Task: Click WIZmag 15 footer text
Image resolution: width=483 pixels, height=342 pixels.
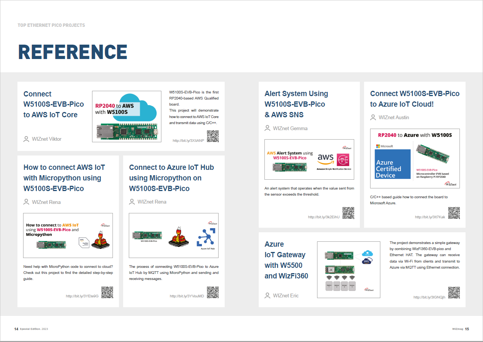Action: [x=460, y=329]
